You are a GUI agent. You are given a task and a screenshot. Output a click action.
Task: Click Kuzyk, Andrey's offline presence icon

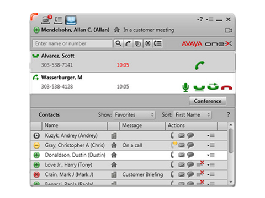point(36,136)
